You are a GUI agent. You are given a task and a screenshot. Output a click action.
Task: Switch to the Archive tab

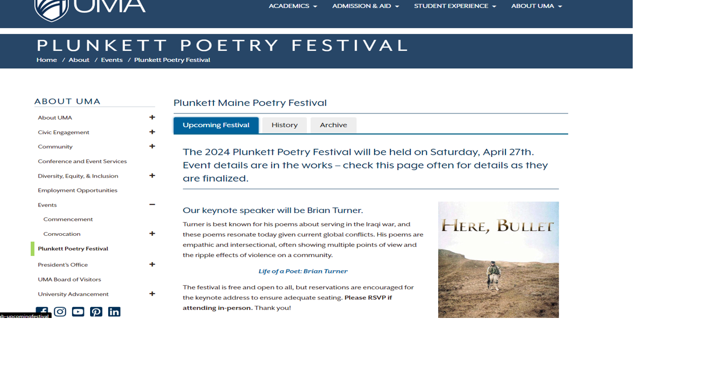coord(333,125)
